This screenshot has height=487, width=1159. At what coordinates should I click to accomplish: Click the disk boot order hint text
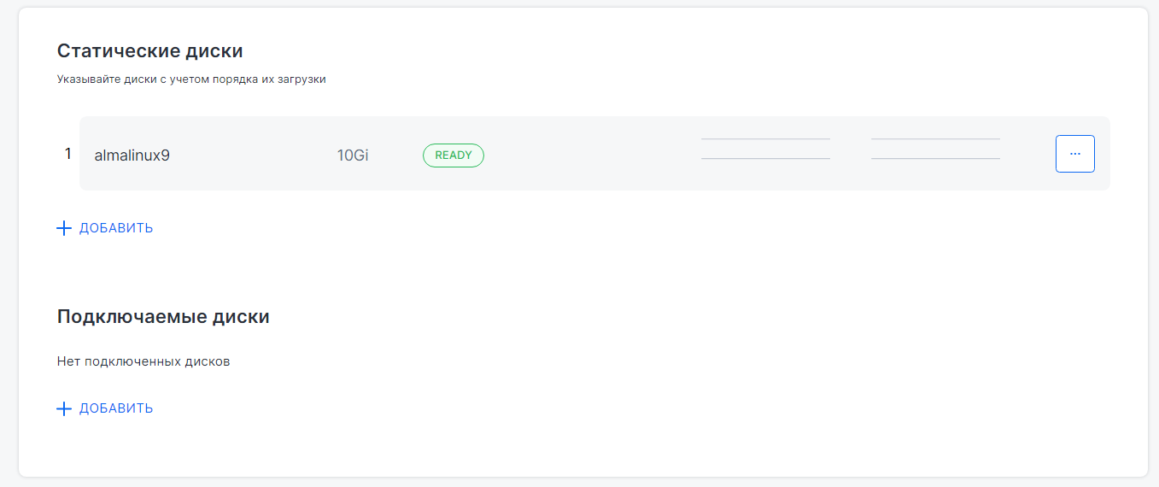(191, 79)
